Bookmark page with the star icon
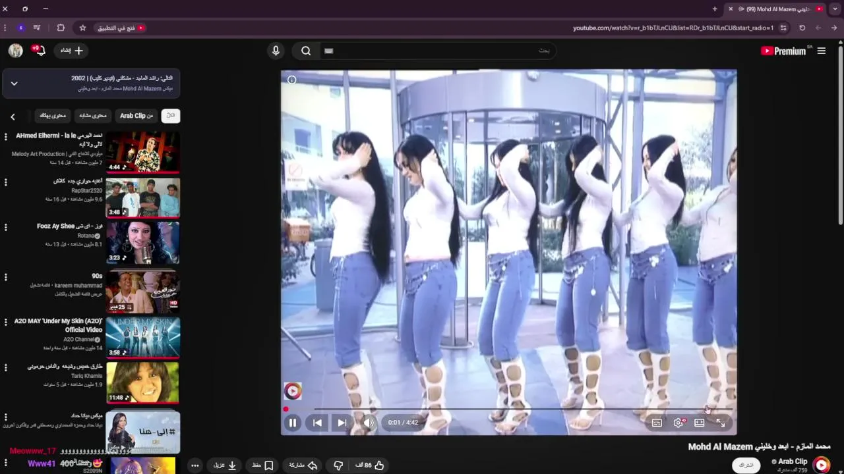 pos(82,28)
